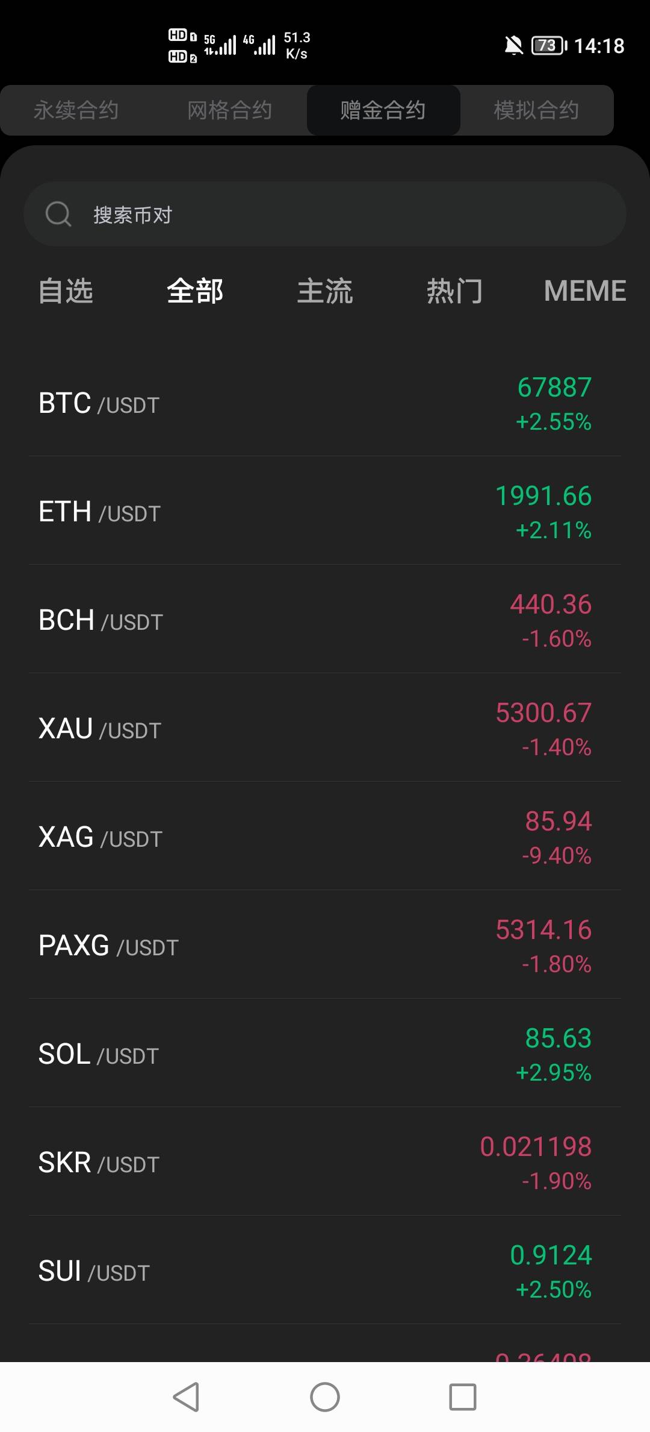This screenshot has width=650, height=1432.
Task: Switch to 永续合约 tab
Action: [x=76, y=110]
